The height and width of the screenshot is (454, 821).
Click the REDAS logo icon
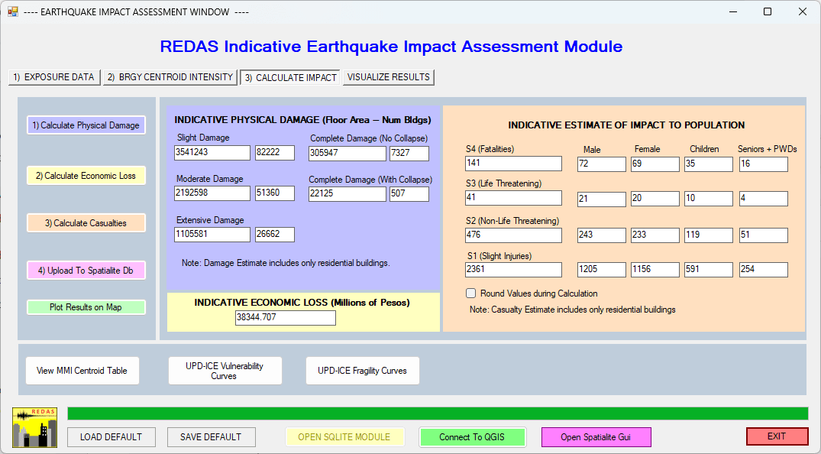click(34, 428)
